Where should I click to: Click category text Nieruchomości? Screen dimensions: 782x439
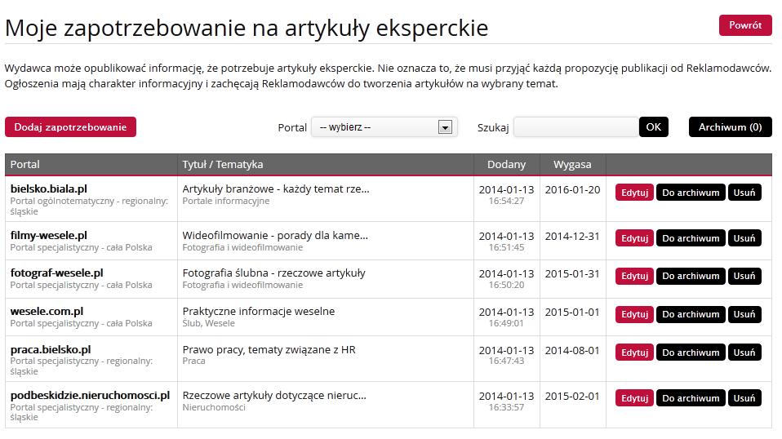click(x=214, y=408)
